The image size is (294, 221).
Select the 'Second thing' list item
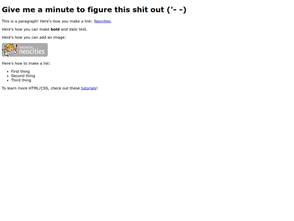pos(23,76)
